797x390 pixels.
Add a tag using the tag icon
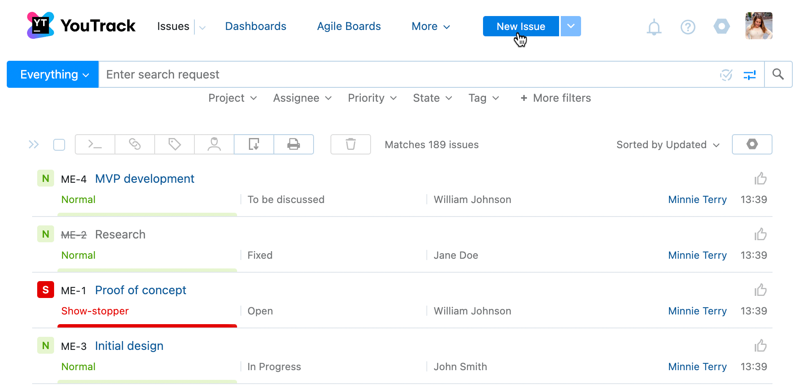[x=174, y=144]
